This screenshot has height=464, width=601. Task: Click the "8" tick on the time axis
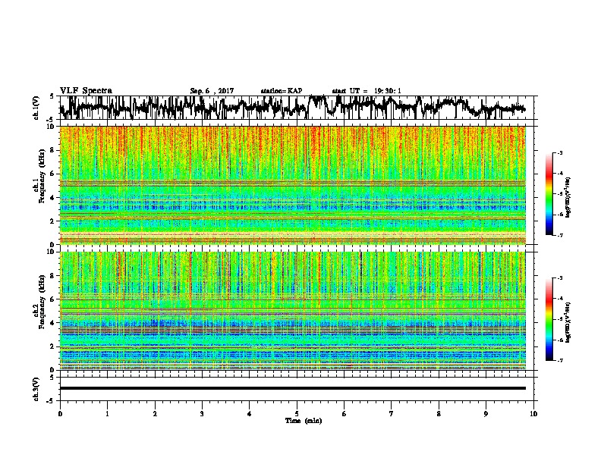pyautogui.click(x=439, y=414)
